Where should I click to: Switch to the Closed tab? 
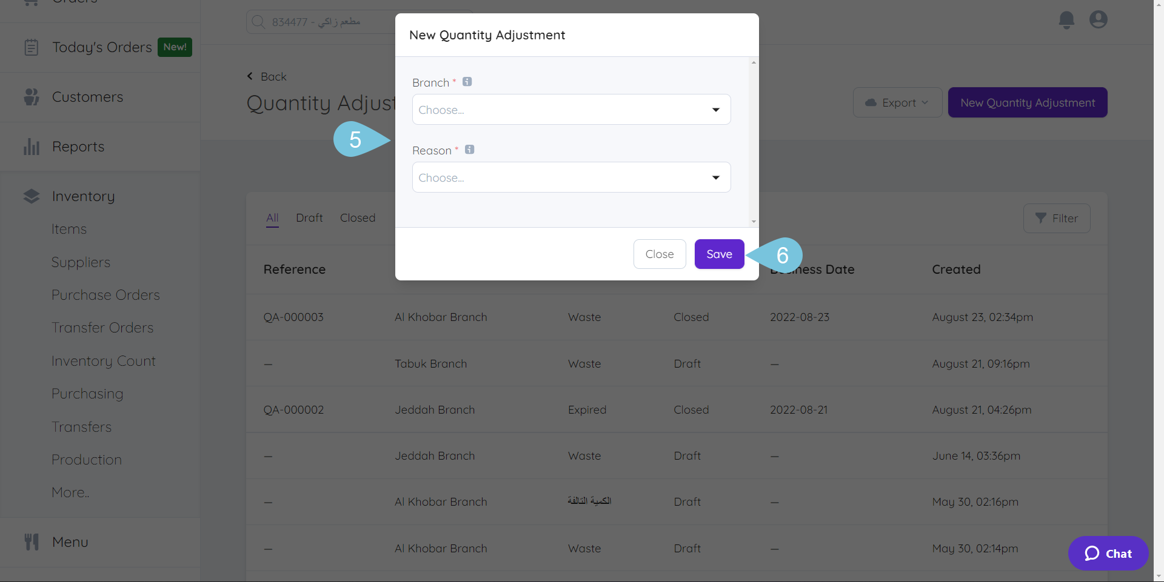[358, 218]
